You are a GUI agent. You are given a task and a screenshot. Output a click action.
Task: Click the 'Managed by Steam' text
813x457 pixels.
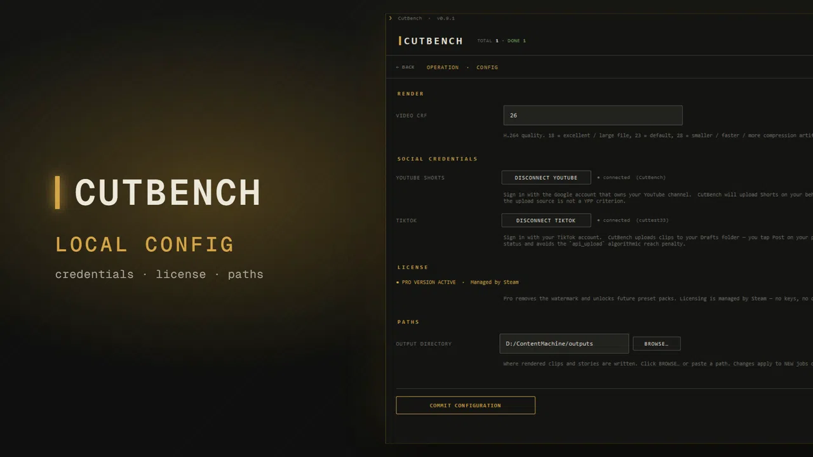(x=494, y=282)
